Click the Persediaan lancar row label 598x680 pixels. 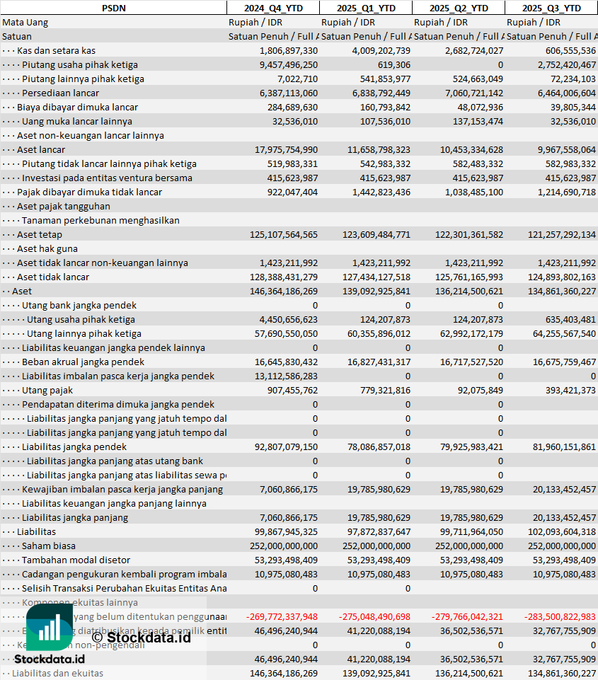point(61,93)
